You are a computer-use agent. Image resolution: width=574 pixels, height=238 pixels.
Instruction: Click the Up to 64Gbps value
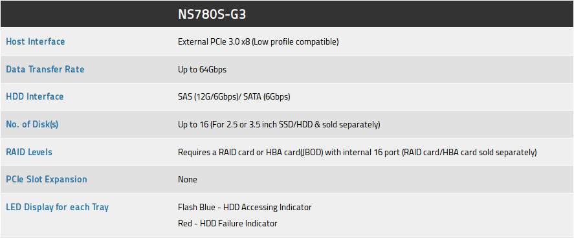(x=202, y=69)
